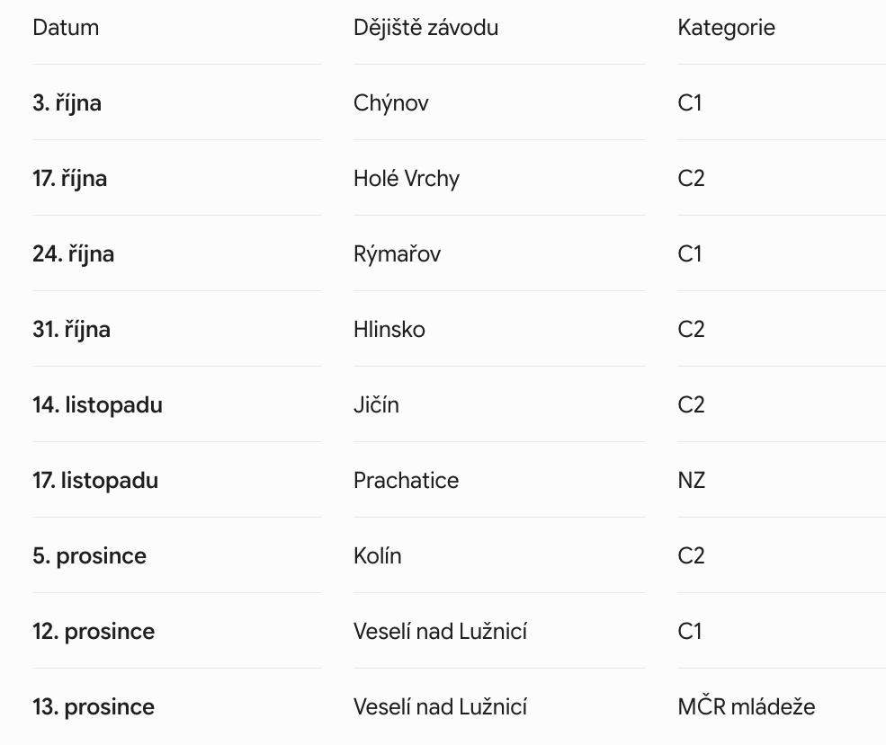886x745 pixels.
Task: Click the Jičín venue cell
Action: pos(376,405)
